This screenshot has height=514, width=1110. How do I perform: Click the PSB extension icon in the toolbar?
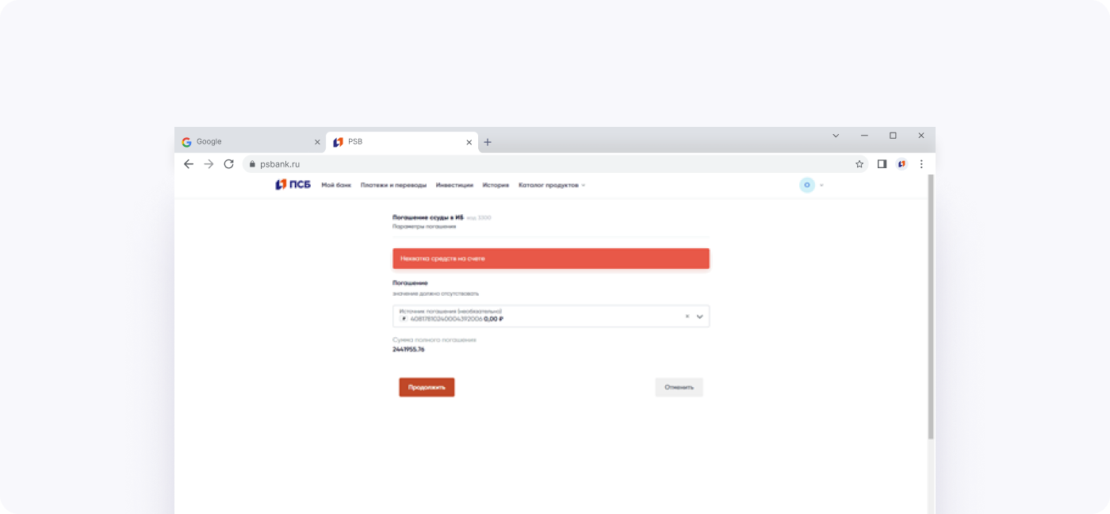tap(901, 164)
